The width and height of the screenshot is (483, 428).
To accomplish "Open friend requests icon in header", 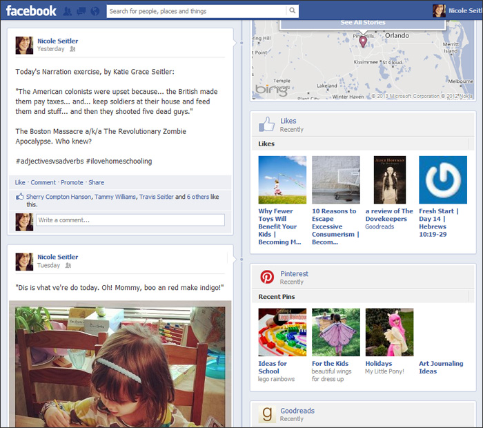I will (x=67, y=12).
